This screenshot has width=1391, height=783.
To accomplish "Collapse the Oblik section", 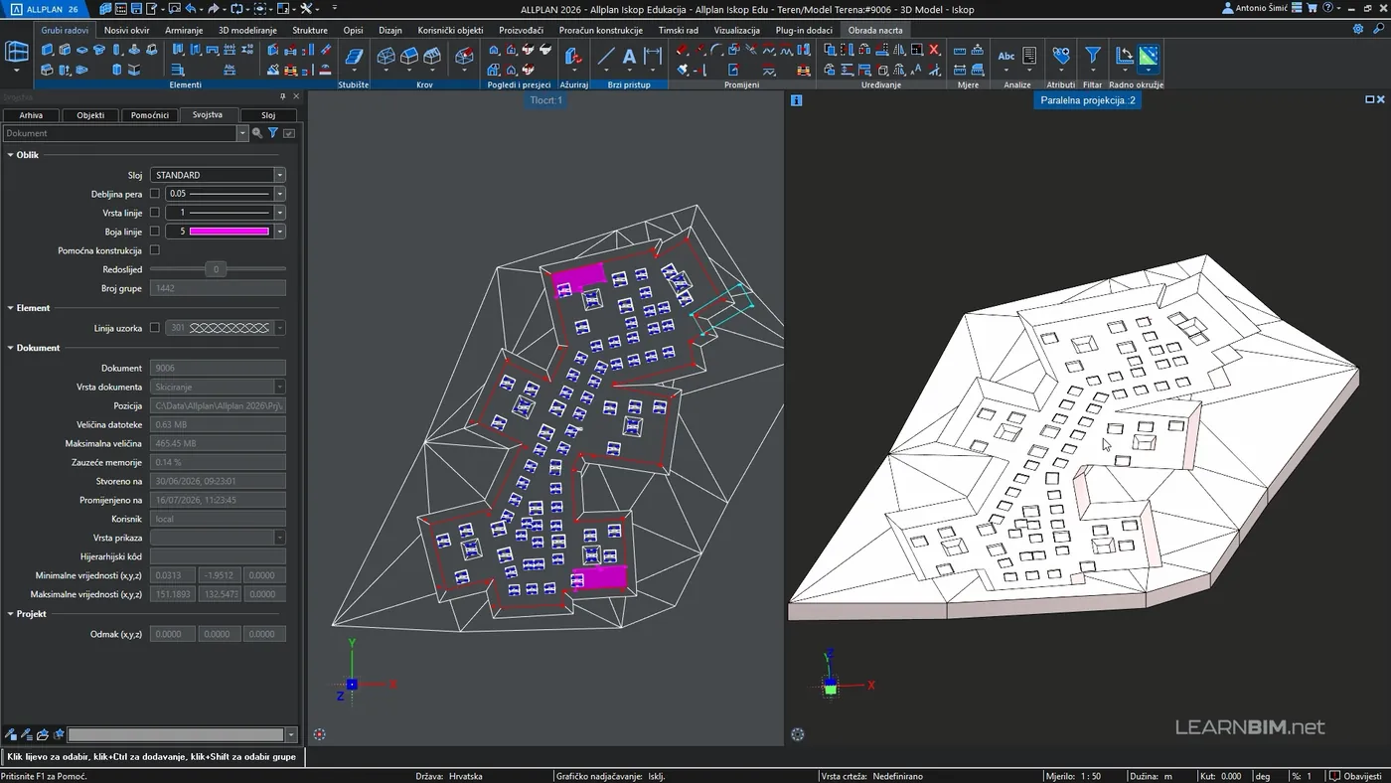I will tap(11, 155).
